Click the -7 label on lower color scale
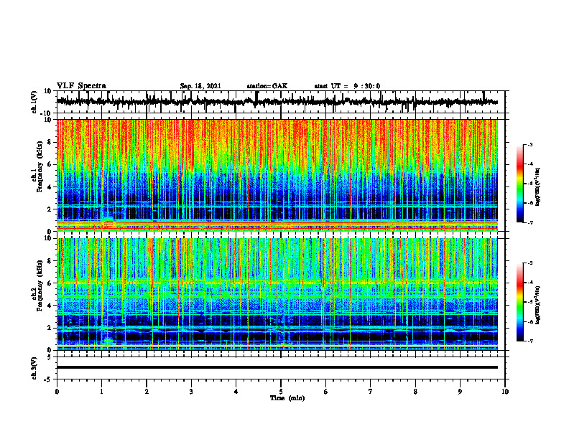Image resolution: width=569 pixels, height=439 pixels. (x=530, y=341)
